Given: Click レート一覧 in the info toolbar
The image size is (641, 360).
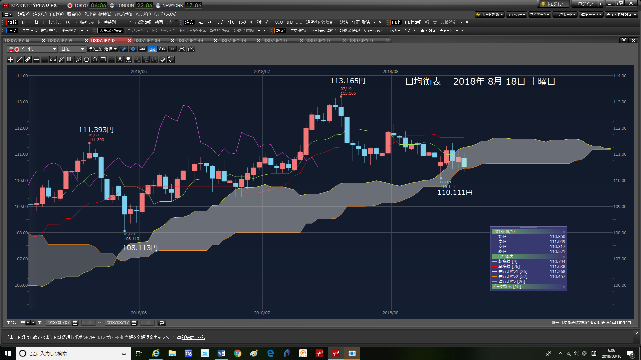Looking at the screenshot, I should 30,22.
